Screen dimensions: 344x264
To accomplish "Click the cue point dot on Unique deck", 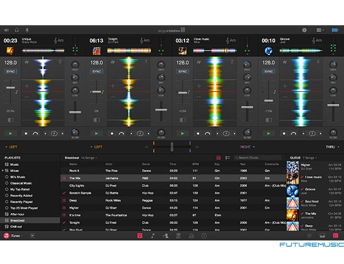I will (x=26, y=134).
